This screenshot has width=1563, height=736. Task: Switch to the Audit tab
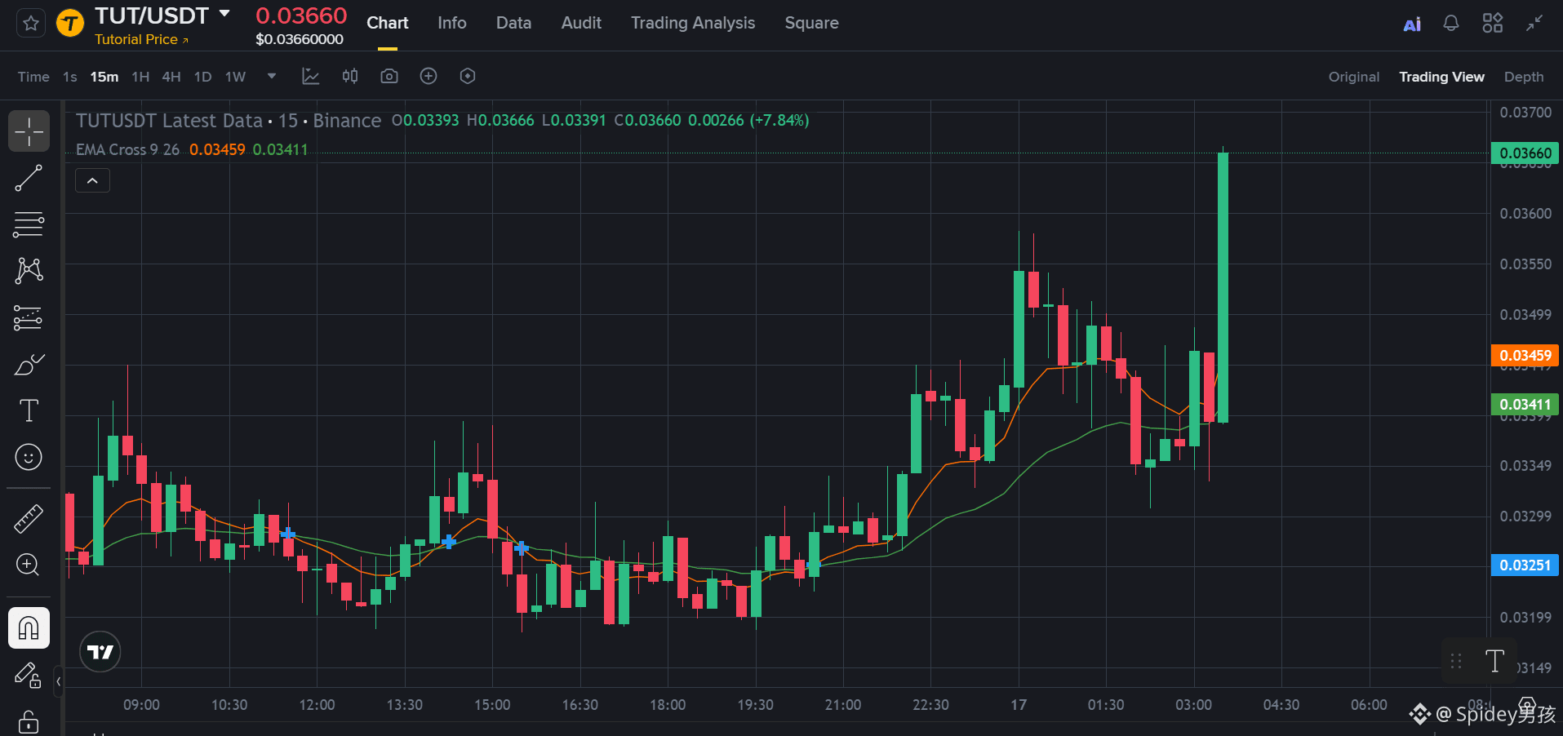(x=581, y=23)
